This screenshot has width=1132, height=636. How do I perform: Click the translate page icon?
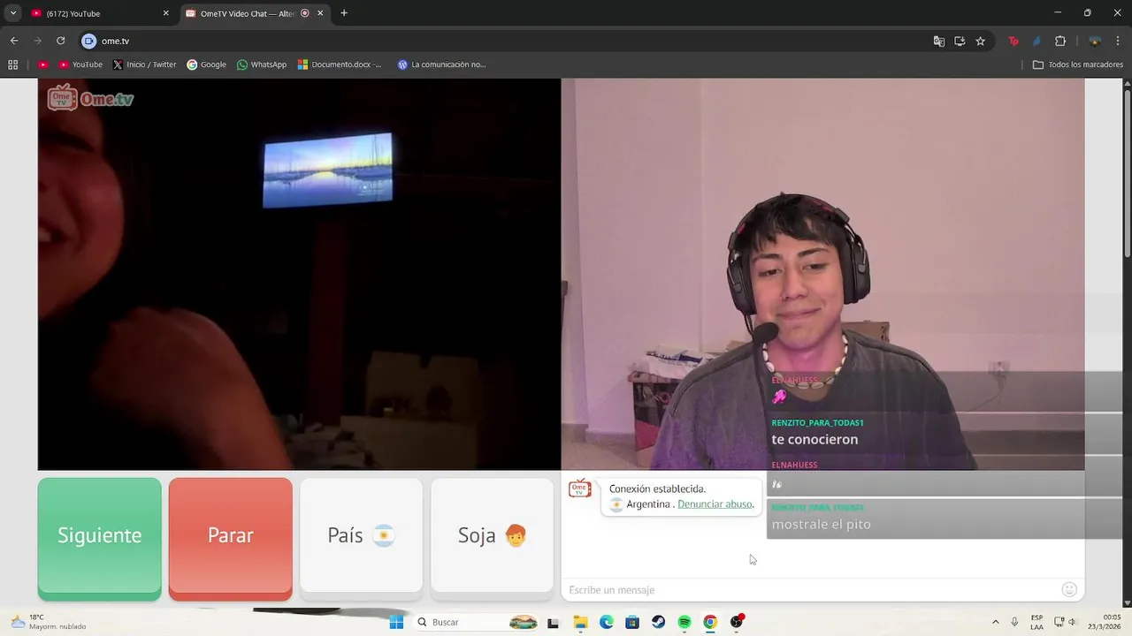(x=939, y=41)
